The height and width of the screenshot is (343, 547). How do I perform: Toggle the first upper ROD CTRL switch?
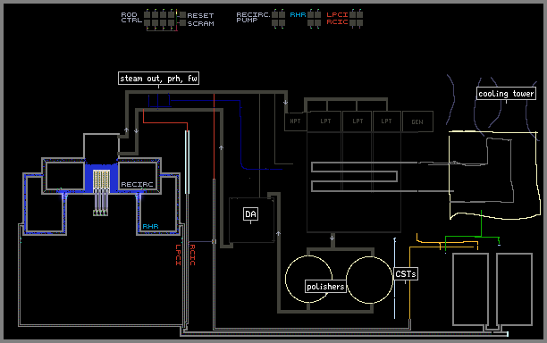(147, 14)
